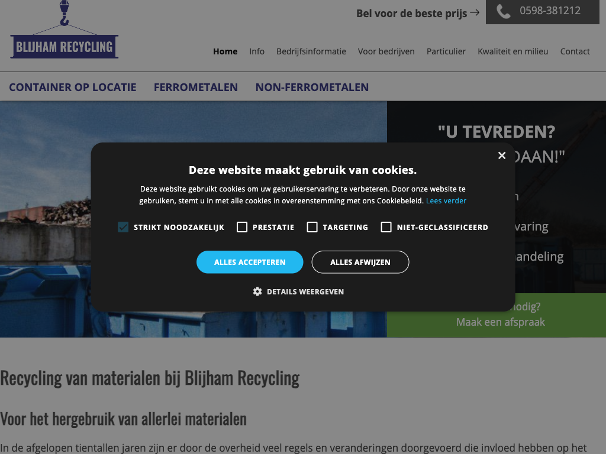
Task: Open the Non-ferrometalen category
Action: click(312, 87)
